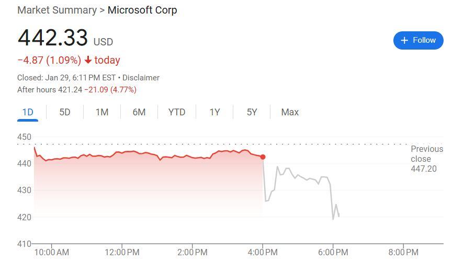
Task: Click the red closing price dot
Action: (x=263, y=157)
